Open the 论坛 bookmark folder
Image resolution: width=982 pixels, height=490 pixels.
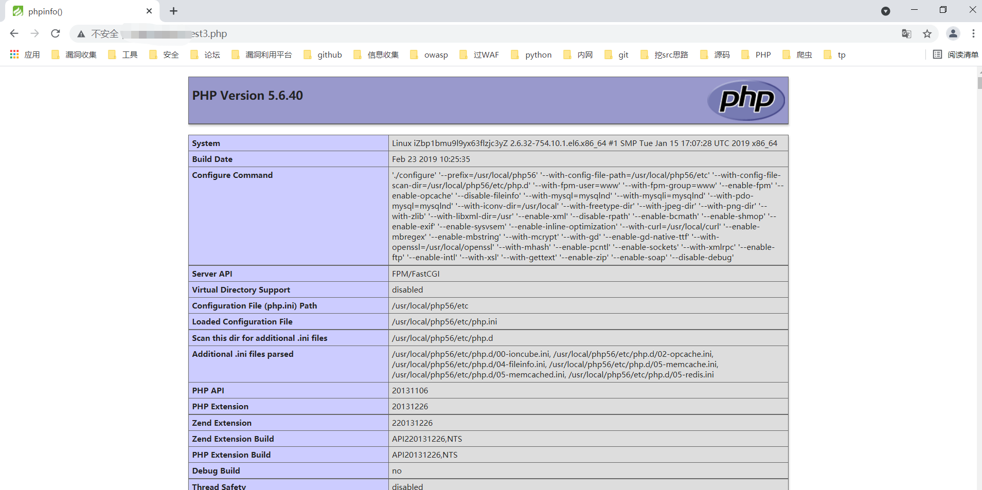(205, 55)
